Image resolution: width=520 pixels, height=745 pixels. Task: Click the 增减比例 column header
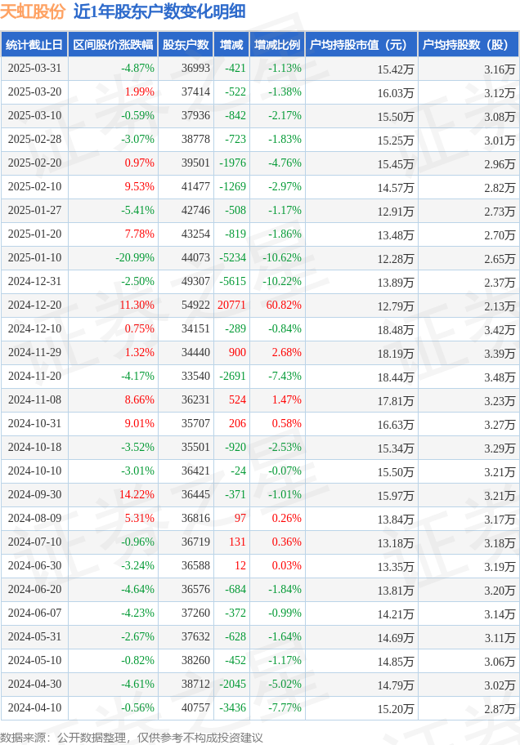click(x=277, y=45)
